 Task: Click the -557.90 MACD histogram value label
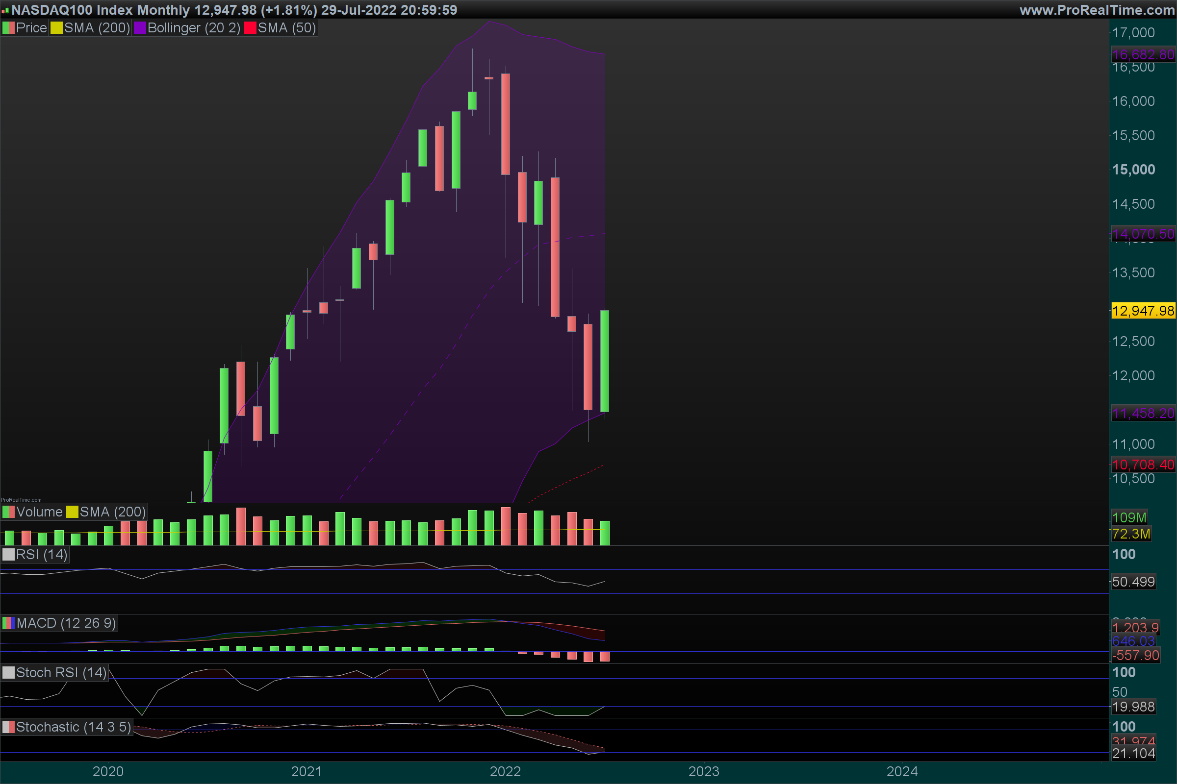pyautogui.click(x=1135, y=655)
